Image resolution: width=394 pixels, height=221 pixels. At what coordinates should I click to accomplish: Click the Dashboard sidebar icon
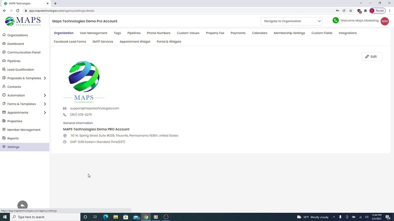coord(4,44)
